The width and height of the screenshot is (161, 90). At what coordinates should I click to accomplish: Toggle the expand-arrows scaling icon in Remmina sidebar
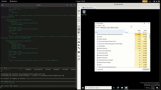click(79, 32)
